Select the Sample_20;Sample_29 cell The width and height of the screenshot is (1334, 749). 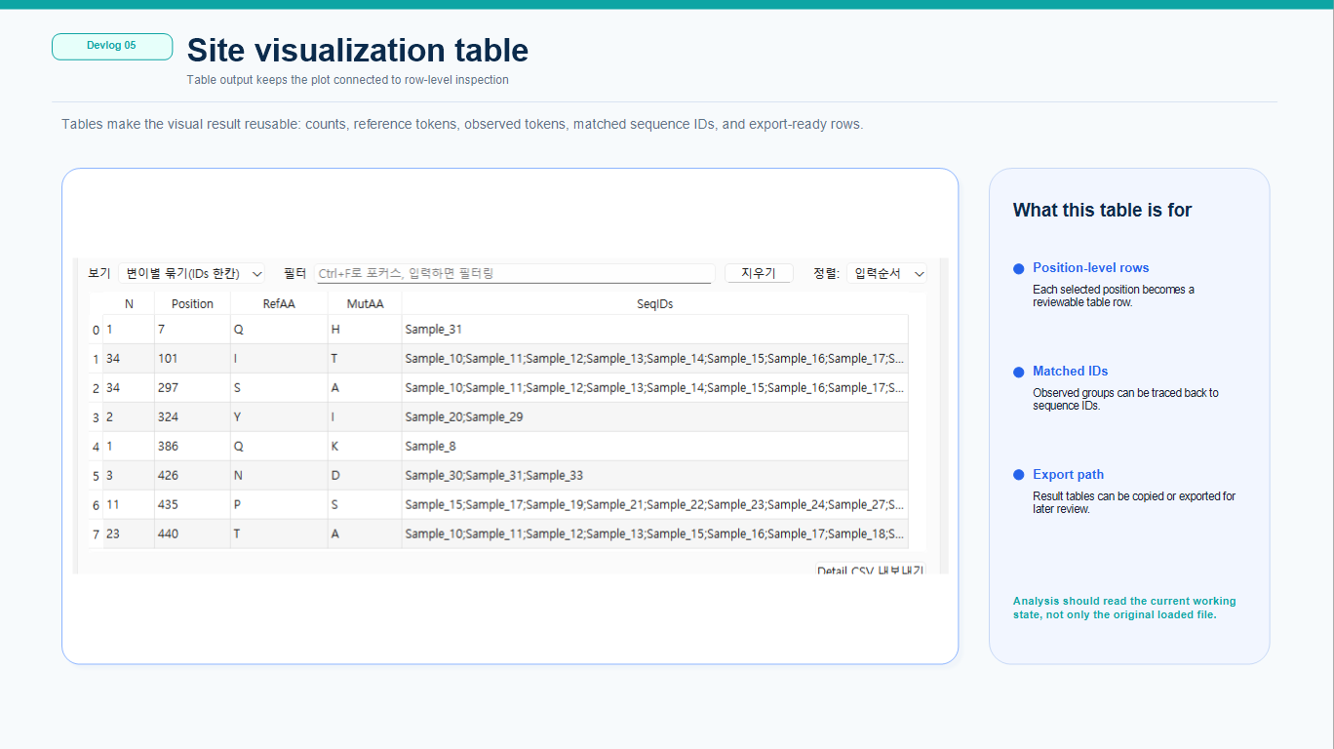point(654,417)
